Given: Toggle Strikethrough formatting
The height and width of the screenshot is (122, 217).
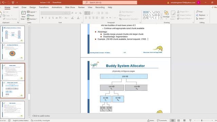Looking at the screenshot, I should (57, 18).
